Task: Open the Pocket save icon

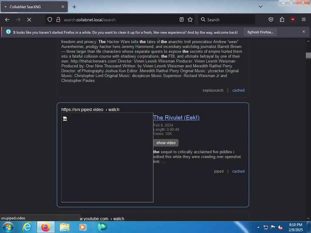Action: tap(271, 20)
